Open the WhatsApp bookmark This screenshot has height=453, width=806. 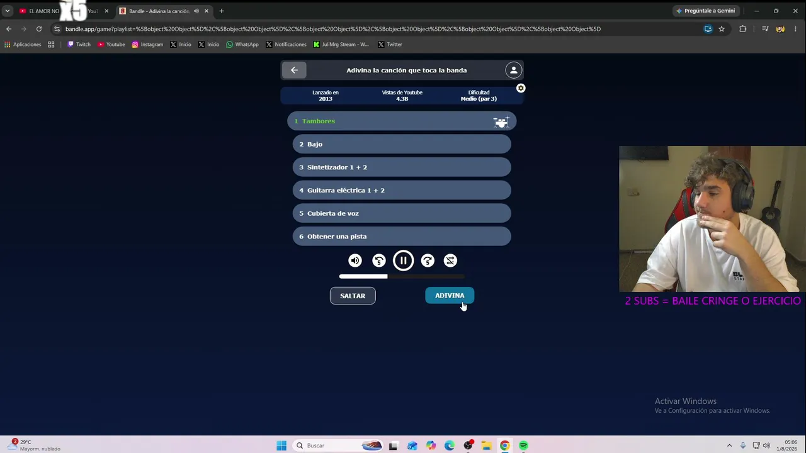click(242, 45)
